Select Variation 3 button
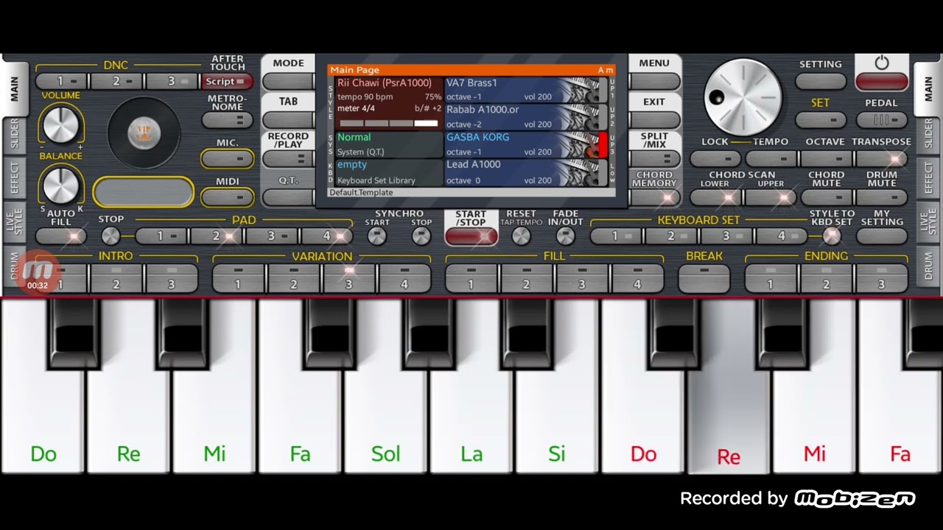Image resolution: width=943 pixels, height=530 pixels. tap(349, 278)
